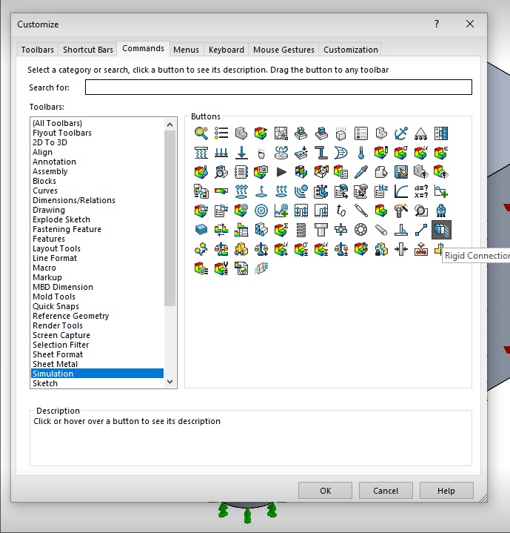Click the Edge Weld connector icon
The height and width of the screenshot is (533, 510).
click(x=401, y=230)
